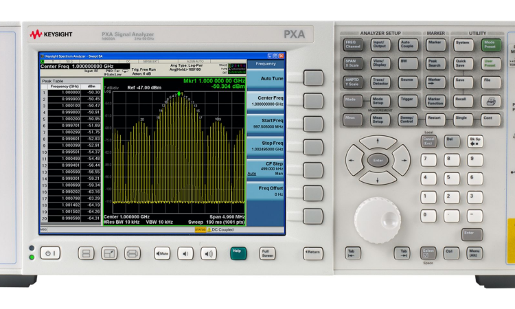Click number key 7 on keypad
This screenshot has height=309, width=515.
[428, 160]
